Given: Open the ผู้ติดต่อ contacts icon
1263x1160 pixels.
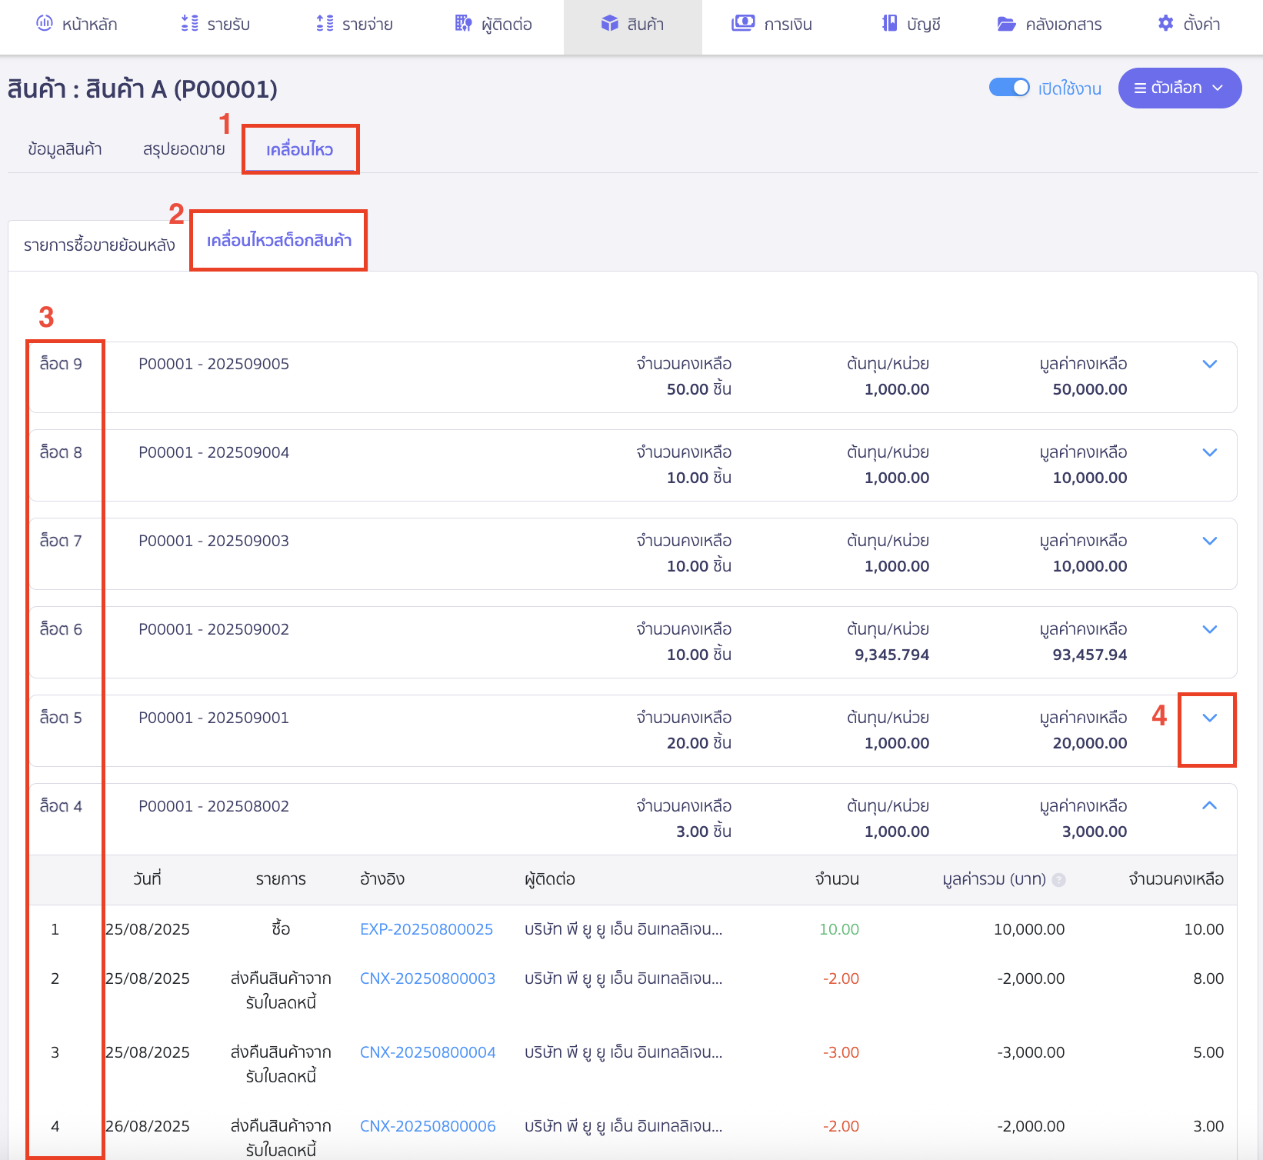Looking at the screenshot, I should pos(462,24).
